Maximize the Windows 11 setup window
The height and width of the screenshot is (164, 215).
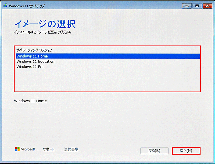coord(197,6)
